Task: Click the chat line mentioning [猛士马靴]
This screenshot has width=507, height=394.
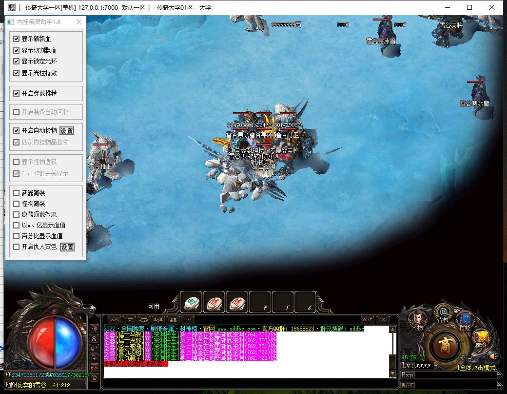Action: (x=190, y=334)
